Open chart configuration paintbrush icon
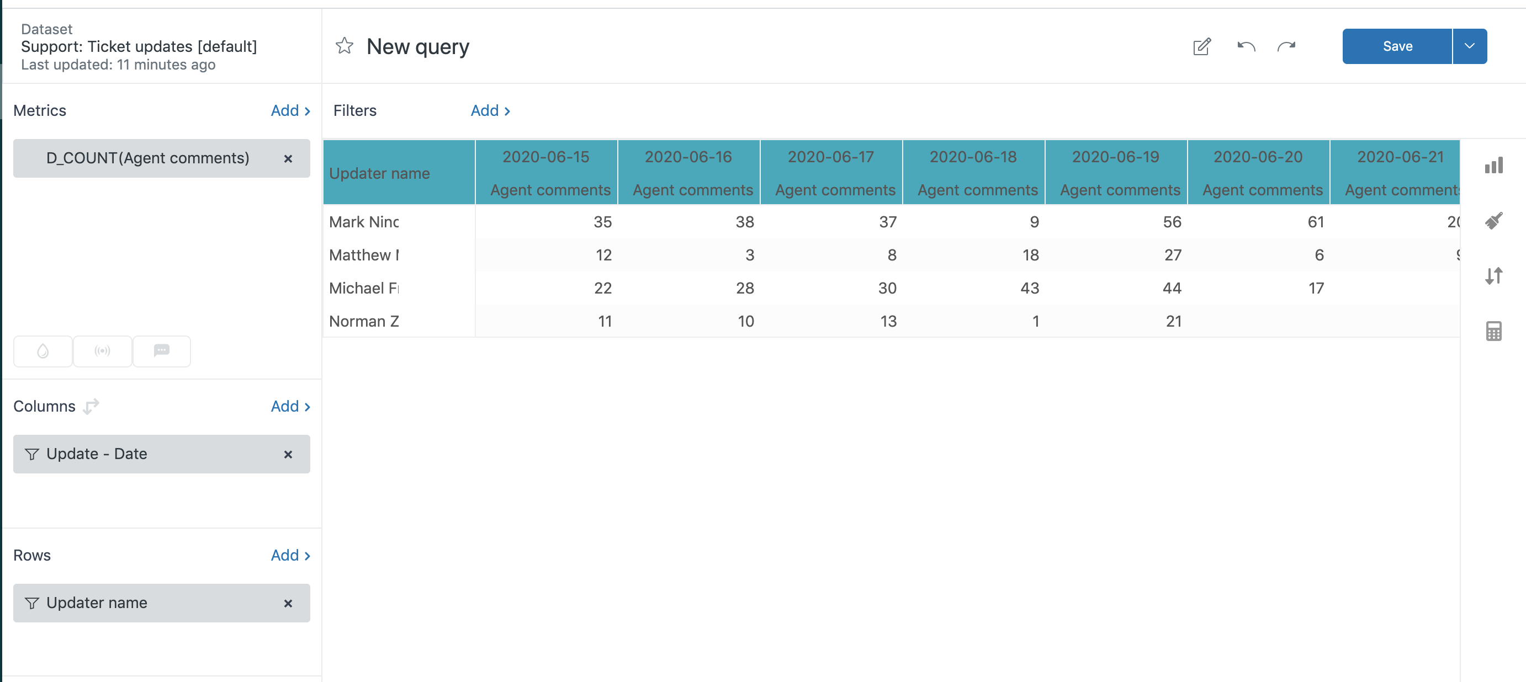The width and height of the screenshot is (1526, 682). (1493, 221)
